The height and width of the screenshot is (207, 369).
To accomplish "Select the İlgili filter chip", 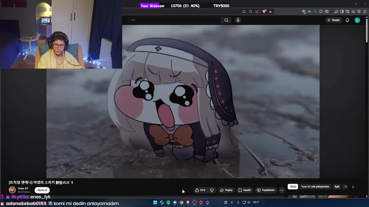I will point(337,187).
